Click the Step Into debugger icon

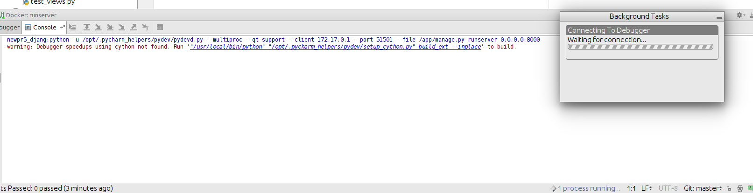(99, 27)
